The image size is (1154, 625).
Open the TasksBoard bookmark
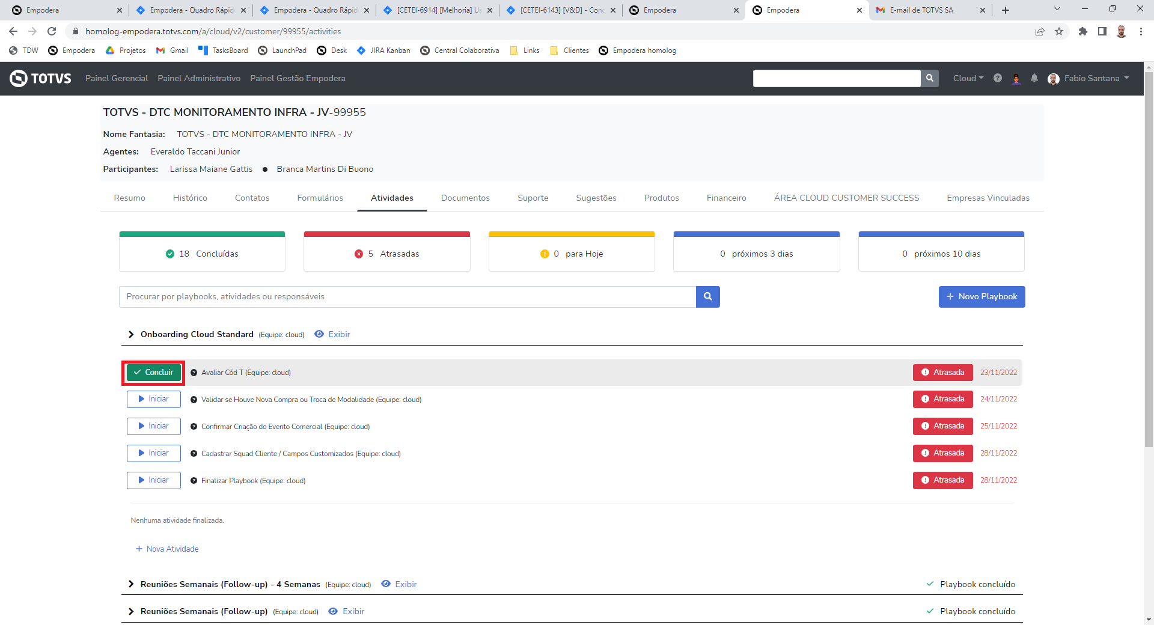coord(223,50)
